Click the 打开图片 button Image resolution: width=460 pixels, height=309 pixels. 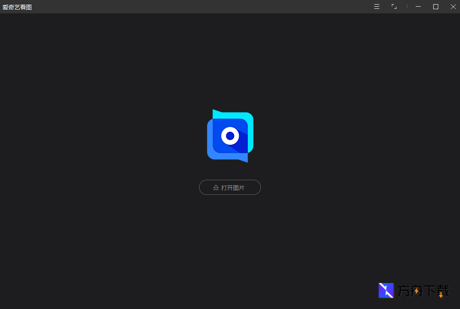[x=230, y=187]
